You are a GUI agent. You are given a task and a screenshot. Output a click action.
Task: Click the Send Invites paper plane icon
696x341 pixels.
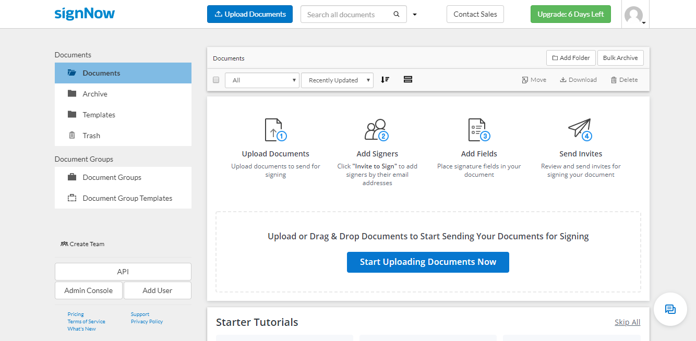(x=580, y=129)
